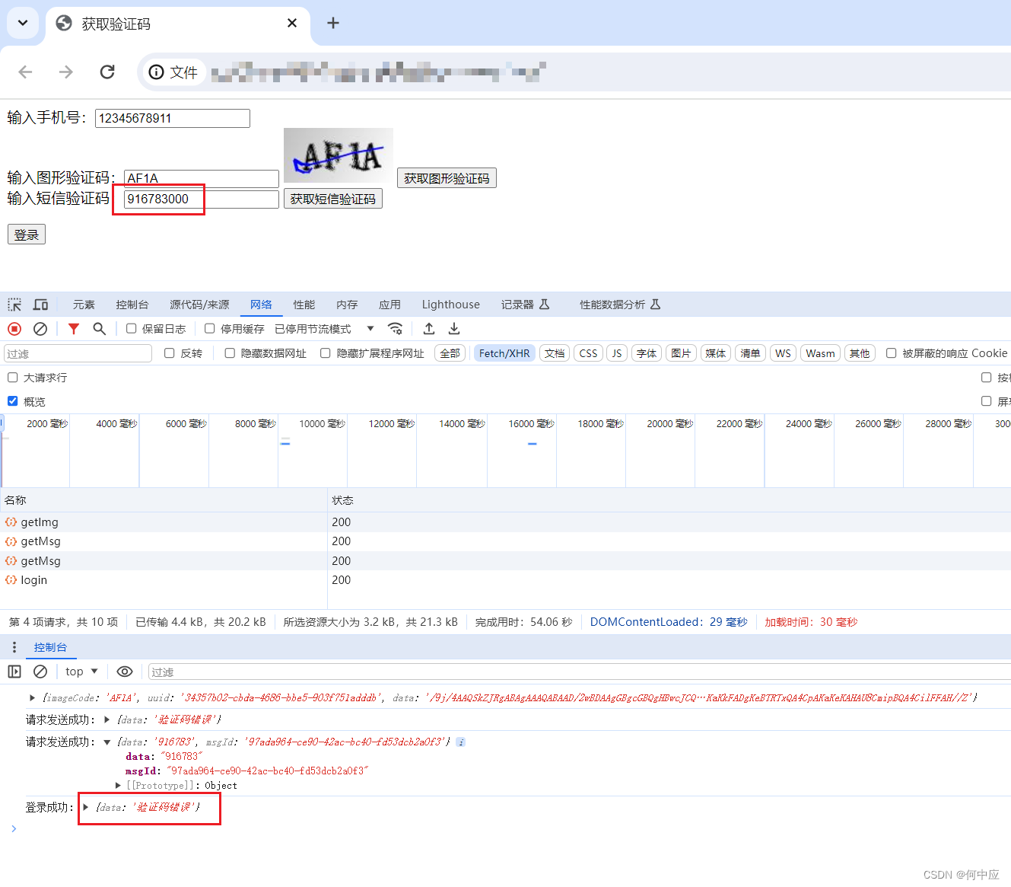Open a new browser tab
The image size is (1011, 887).
(x=333, y=23)
